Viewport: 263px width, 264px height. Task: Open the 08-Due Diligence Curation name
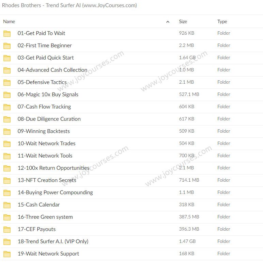tap(49, 119)
